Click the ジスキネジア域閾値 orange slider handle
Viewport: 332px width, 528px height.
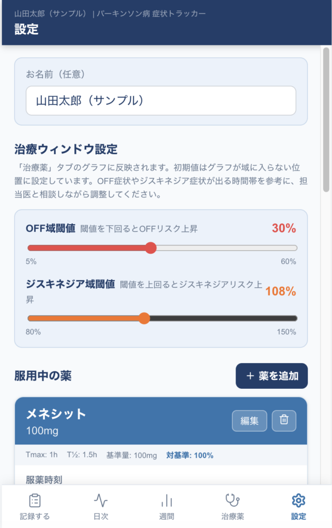(144, 318)
